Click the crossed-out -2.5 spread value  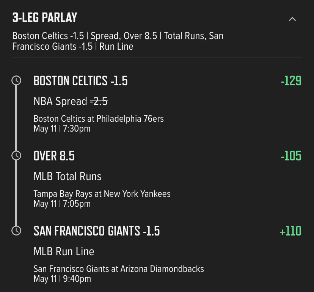pyautogui.click(x=99, y=101)
